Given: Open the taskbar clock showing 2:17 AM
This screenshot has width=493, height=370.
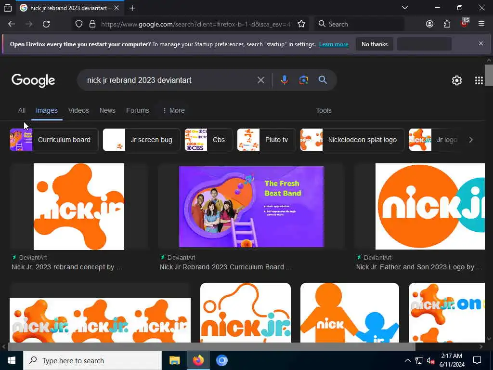Looking at the screenshot, I should point(452,360).
